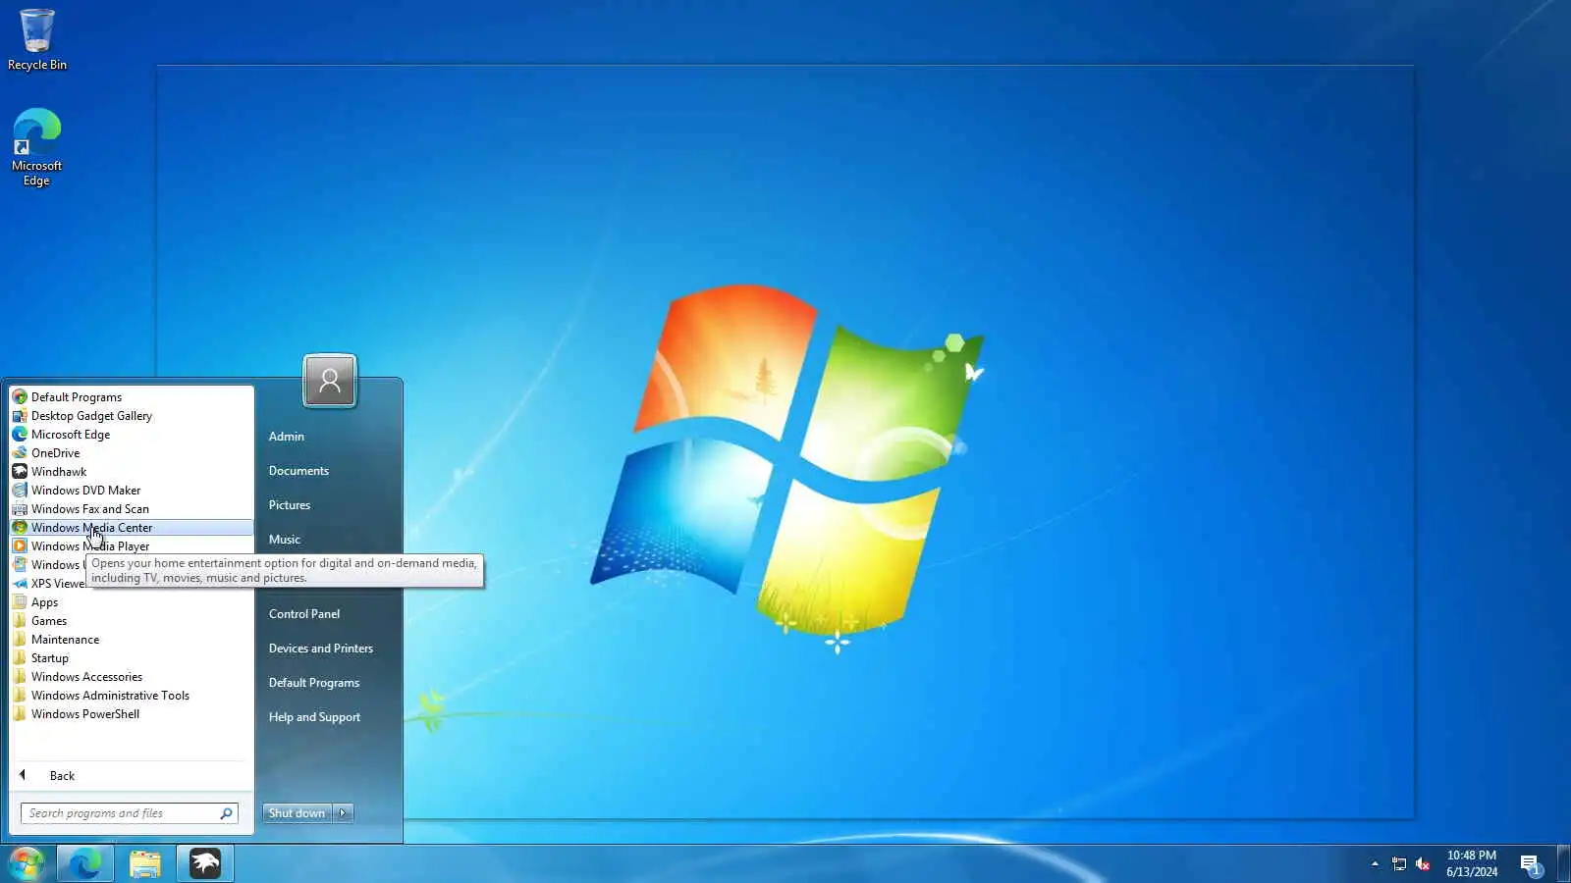The image size is (1571, 883).
Task: Open Pictures from the start menu
Action: 290,505
